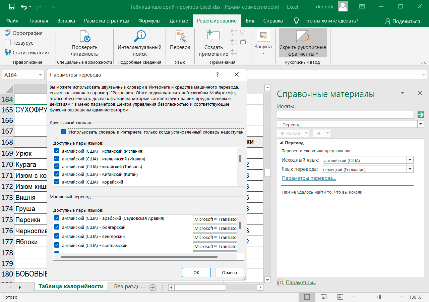Screen dimensions: 429x302
Task: Confirm the dialog with OK
Action: pos(196,272)
